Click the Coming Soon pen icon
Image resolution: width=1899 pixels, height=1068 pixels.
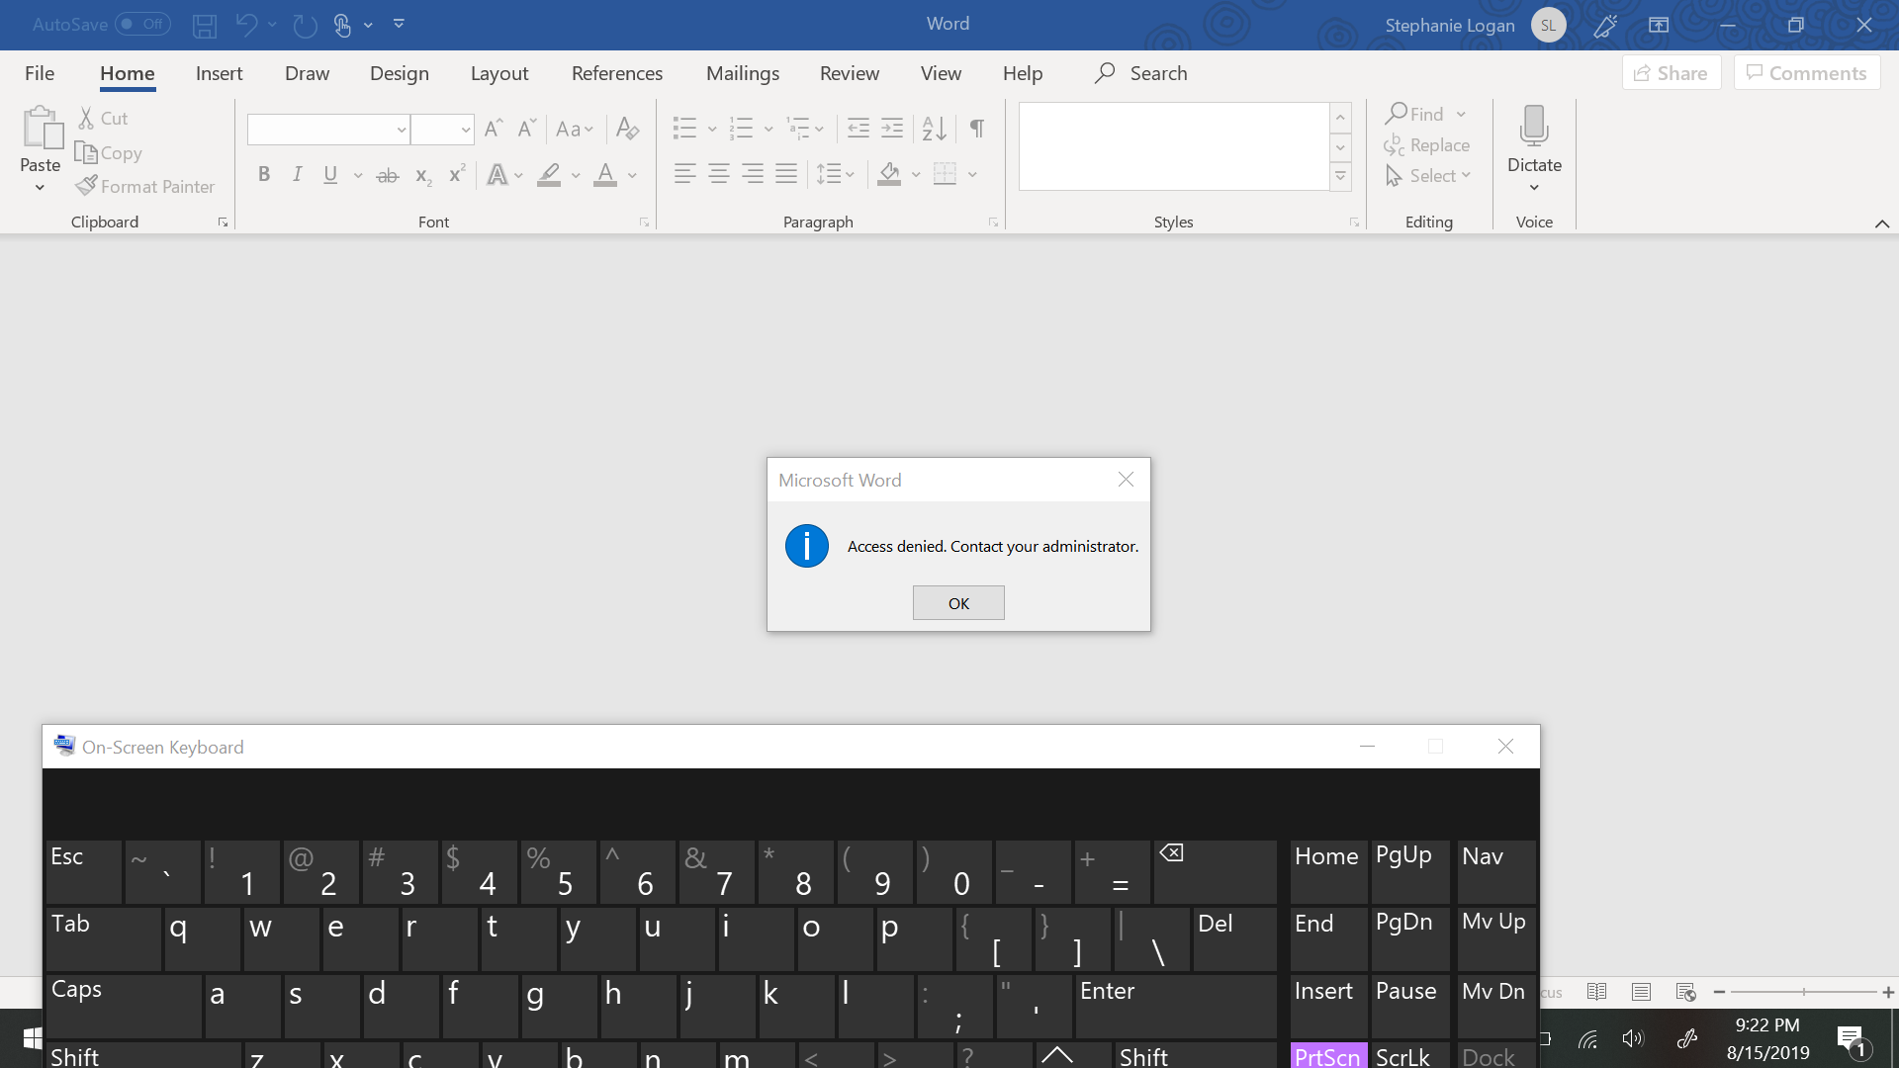(1605, 25)
